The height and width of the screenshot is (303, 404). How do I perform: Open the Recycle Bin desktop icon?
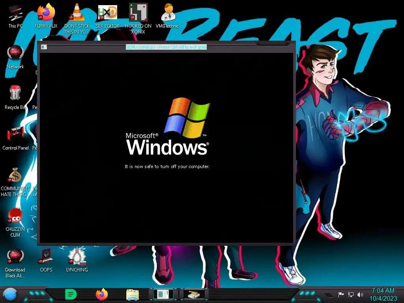coord(15,98)
